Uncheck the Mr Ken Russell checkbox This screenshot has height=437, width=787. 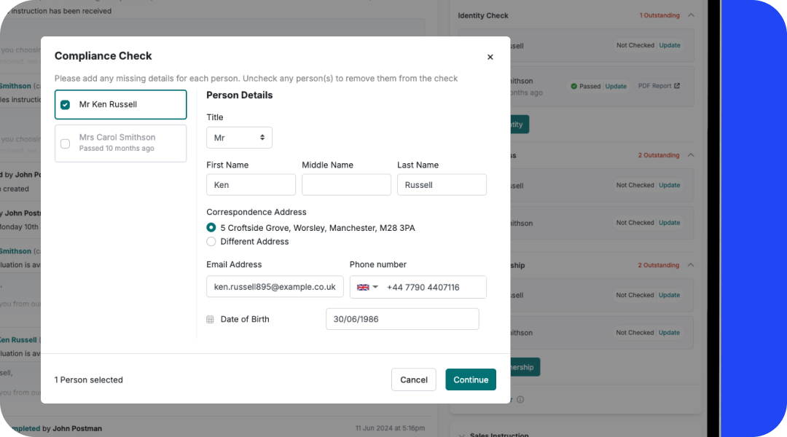point(66,104)
